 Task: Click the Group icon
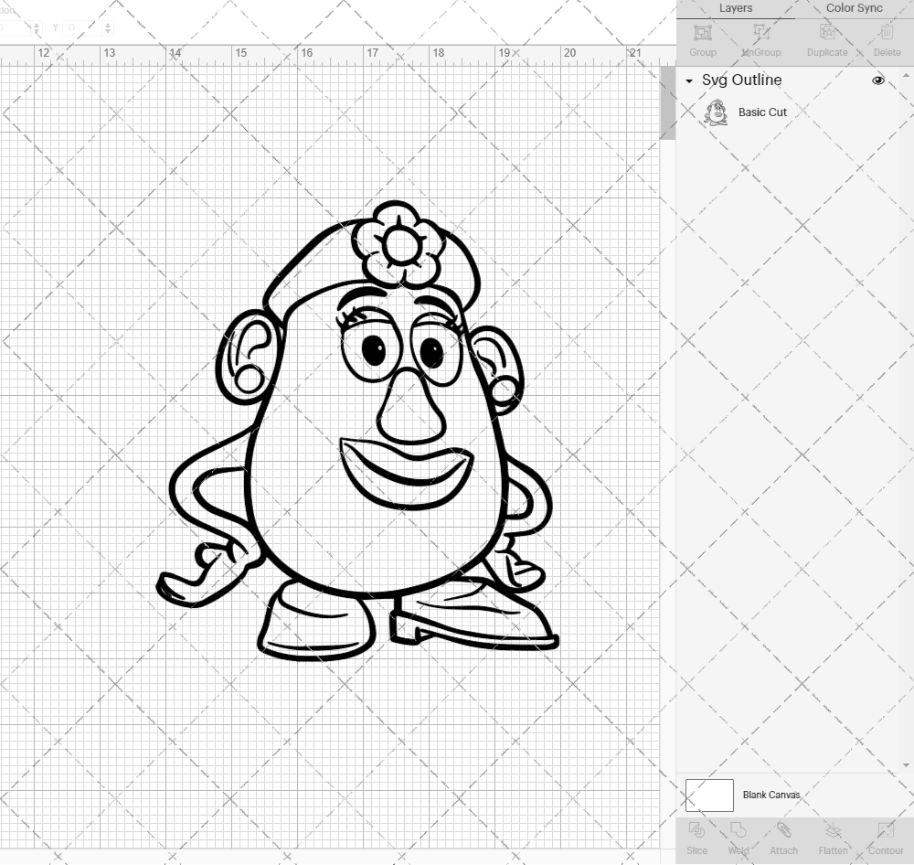coord(702,37)
